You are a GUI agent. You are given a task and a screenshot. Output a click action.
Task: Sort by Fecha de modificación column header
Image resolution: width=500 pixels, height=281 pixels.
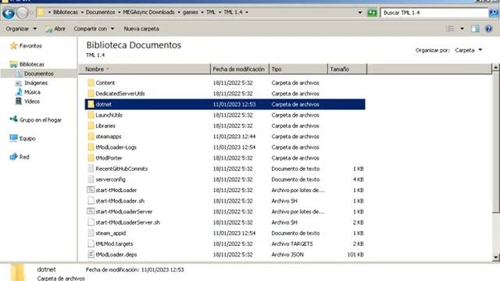click(x=240, y=69)
